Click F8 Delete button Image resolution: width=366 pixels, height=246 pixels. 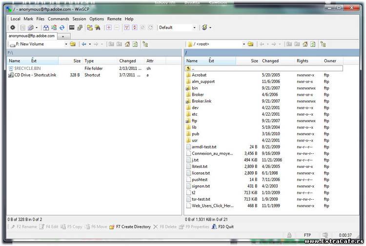click(x=165, y=227)
